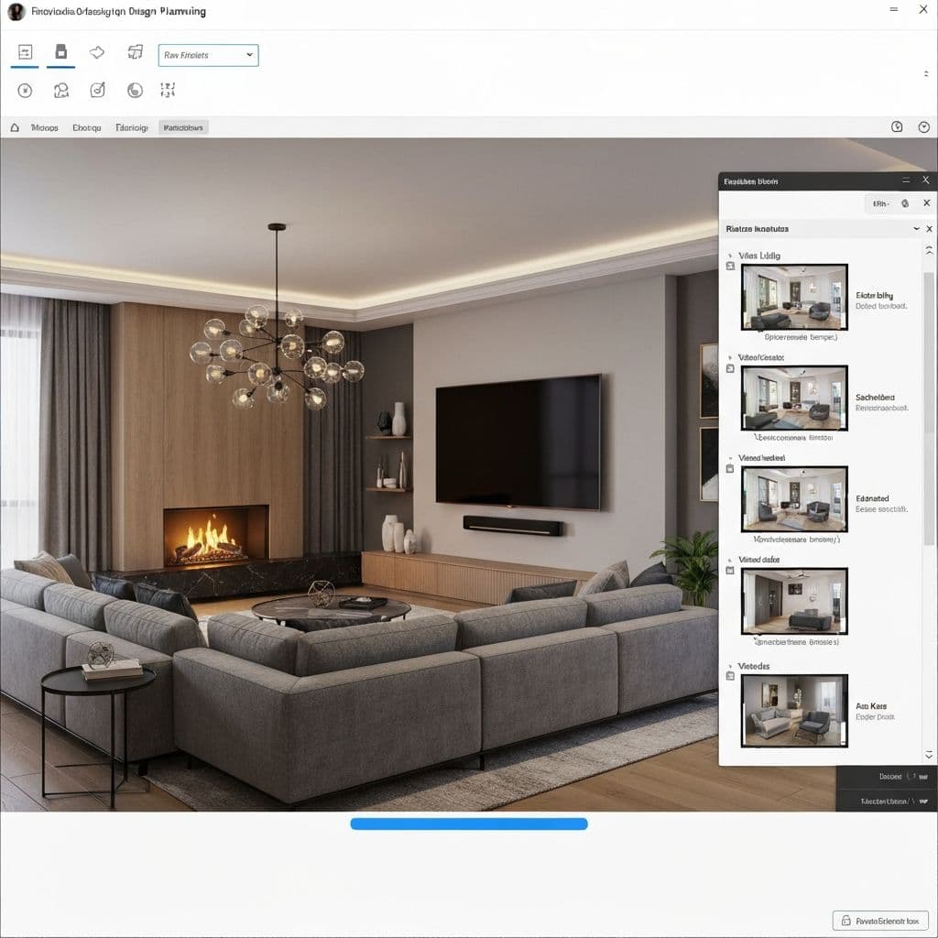The height and width of the screenshot is (938, 938).
Task: Toggle the small square icon beside last room thumbnail
Action: tap(730, 676)
